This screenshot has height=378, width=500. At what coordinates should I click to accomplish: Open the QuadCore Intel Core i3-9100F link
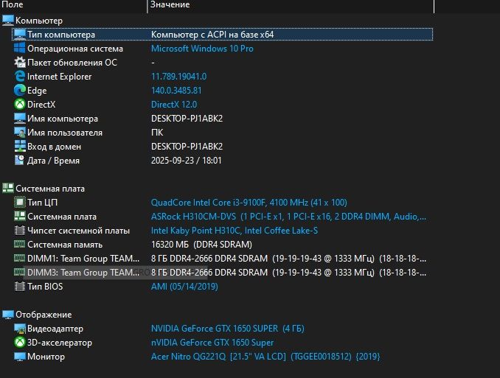click(249, 203)
